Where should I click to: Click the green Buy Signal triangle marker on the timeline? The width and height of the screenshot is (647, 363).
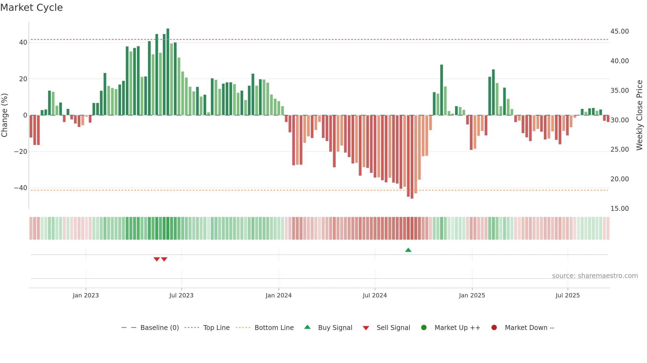click(408, 250)
